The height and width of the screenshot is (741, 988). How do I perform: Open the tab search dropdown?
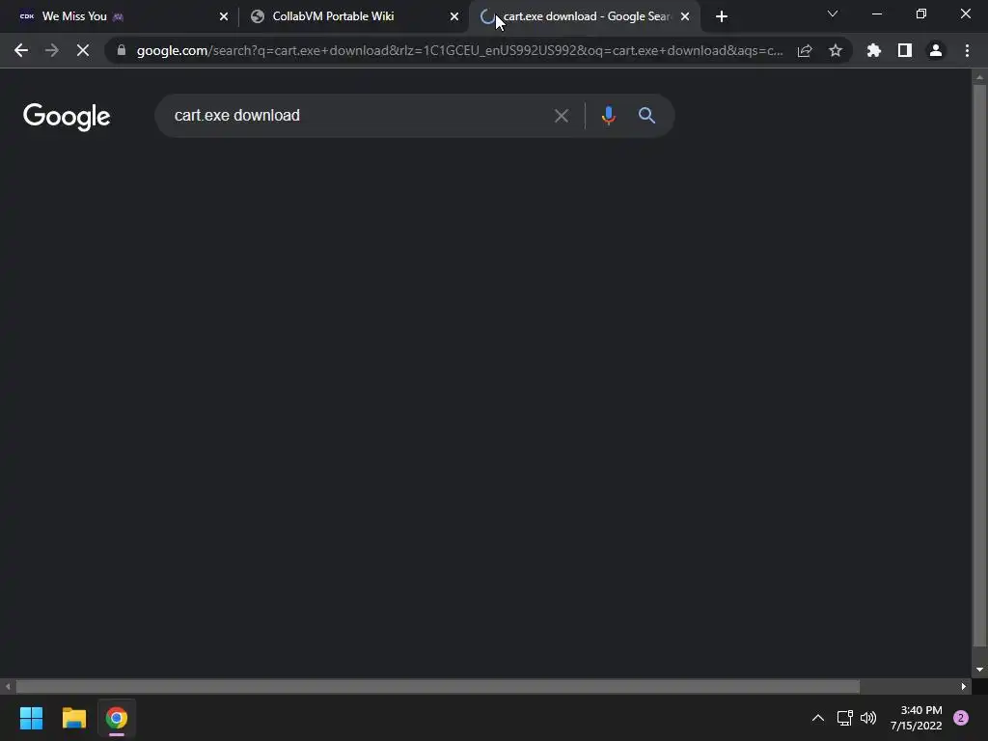point(833,14)
